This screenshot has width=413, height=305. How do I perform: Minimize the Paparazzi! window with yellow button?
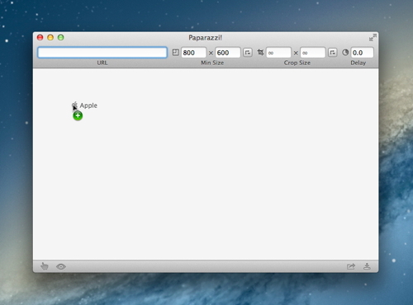pyautogui.click(x=50, y=37)
